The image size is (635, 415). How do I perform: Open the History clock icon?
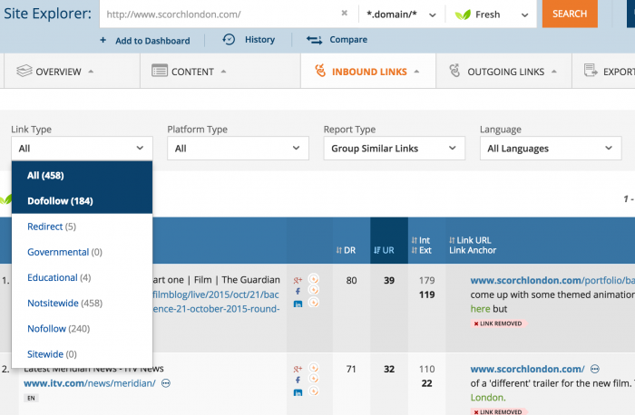point(229,40)
